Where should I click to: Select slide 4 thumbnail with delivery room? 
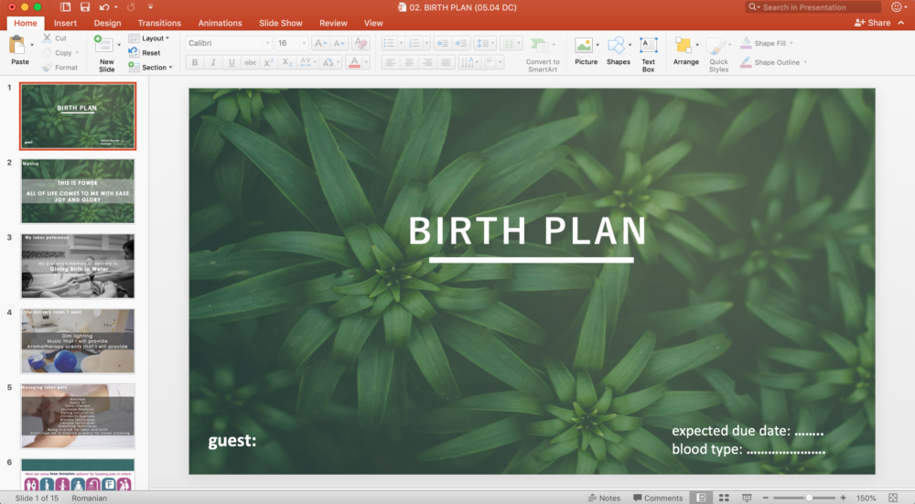pyautogui.click(x=78, y=340)
